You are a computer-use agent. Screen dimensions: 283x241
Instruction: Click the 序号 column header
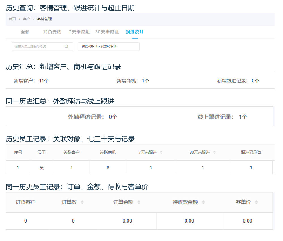pos(18,153)
